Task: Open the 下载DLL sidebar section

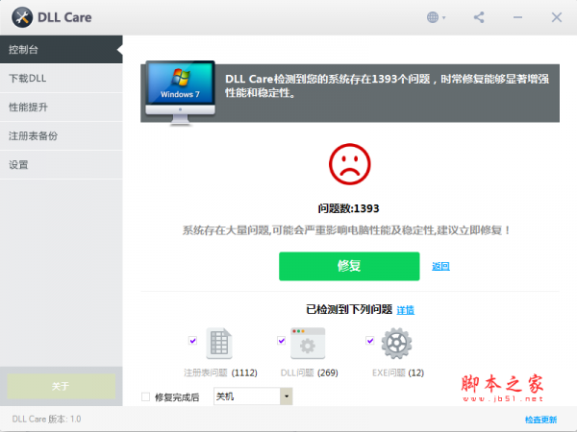Action: 62,79
